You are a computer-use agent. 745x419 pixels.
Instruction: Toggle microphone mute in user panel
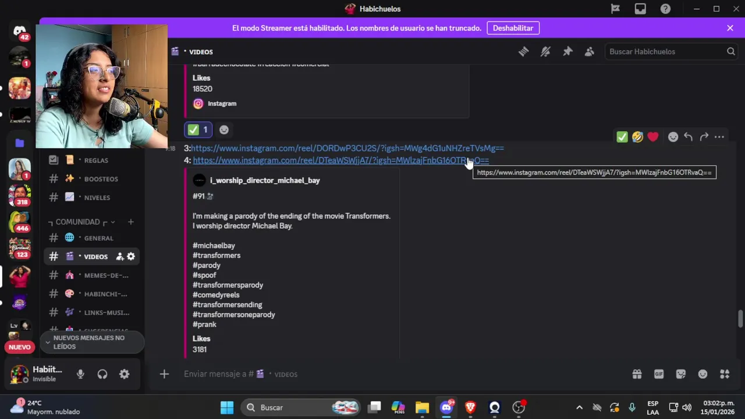point(80,374)
